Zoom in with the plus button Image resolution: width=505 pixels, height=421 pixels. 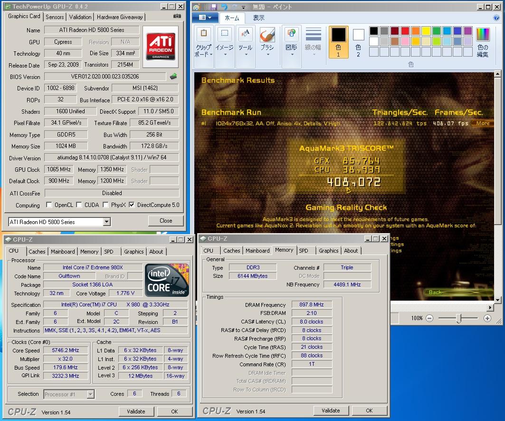[x=487, y=318]
